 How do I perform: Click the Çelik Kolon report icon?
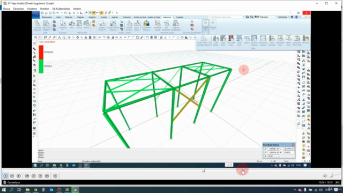[x=215, y=41]
